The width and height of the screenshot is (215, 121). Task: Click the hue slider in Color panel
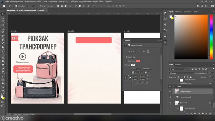tap(211, 37)
